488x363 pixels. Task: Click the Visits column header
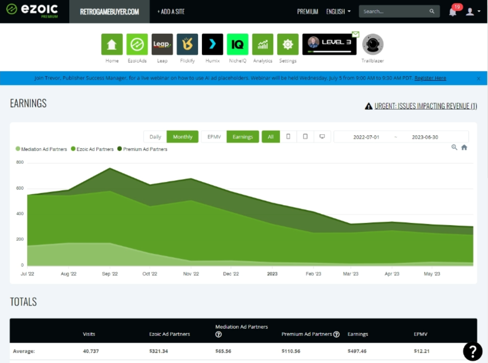pos(89,334)
